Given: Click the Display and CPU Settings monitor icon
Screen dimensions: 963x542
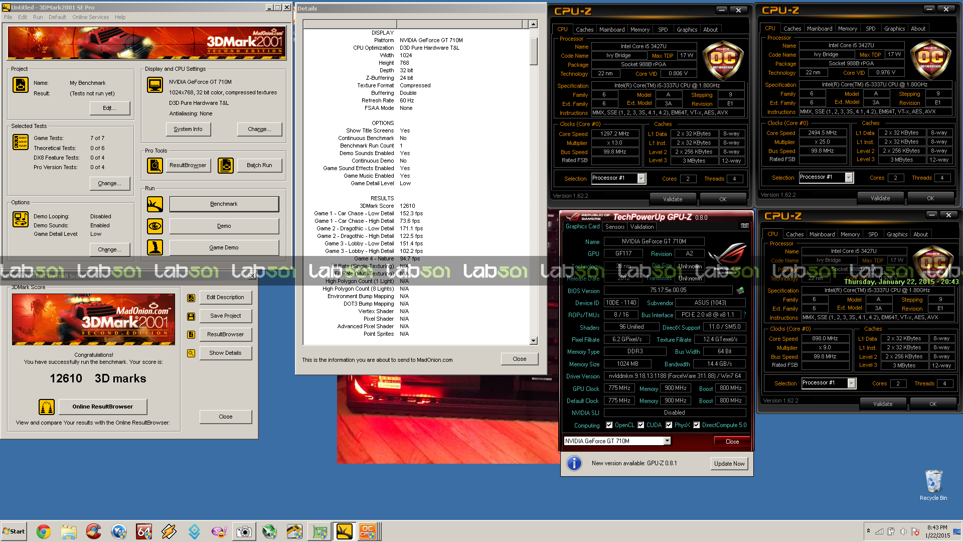Looking at the screenshot, I should (x=155, y=85).
